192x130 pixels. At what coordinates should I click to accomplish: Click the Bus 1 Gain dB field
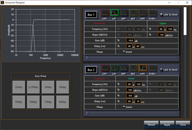coord(130,40)
